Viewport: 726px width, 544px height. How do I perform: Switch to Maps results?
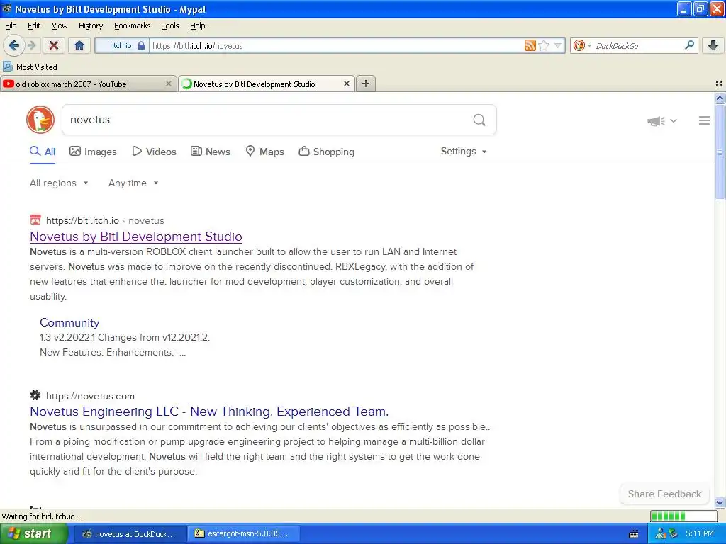point(265,152)
